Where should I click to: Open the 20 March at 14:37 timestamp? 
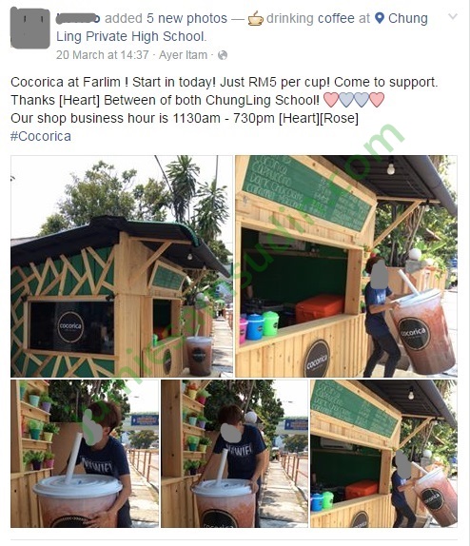[x=103, y=55]
